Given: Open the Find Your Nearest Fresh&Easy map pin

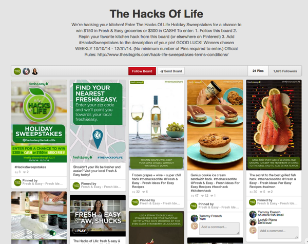Looking at the screenshot, I should (98, 121).
